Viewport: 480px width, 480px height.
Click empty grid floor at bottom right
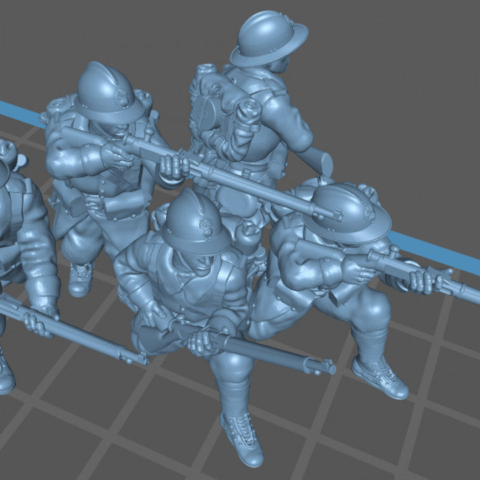click(427, 440)
